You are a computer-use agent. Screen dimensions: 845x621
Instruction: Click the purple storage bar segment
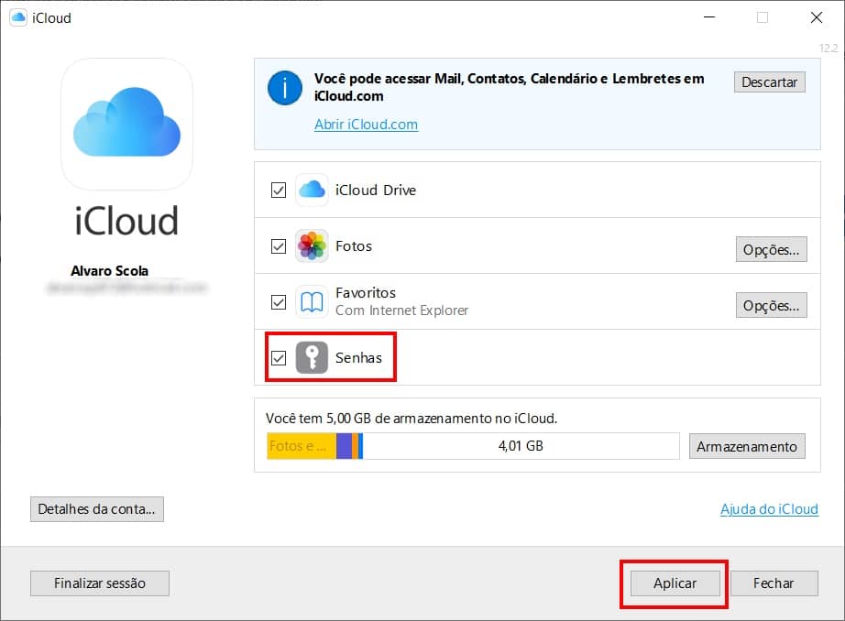(x=344, y=446)
